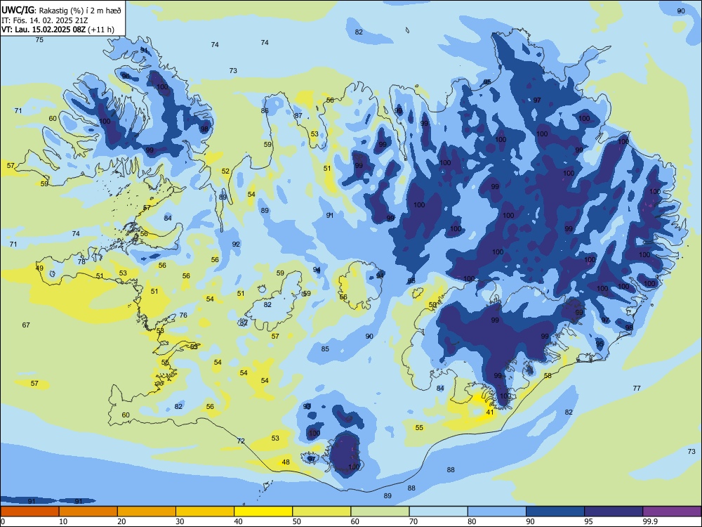The width and height of the screenshot is (702, 527).
Task: Click the map value '78'
Action: (x=81, y=261)
